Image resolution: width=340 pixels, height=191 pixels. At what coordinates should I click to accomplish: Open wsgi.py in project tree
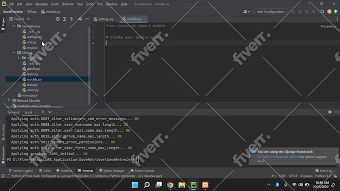(x=32, y=47)
